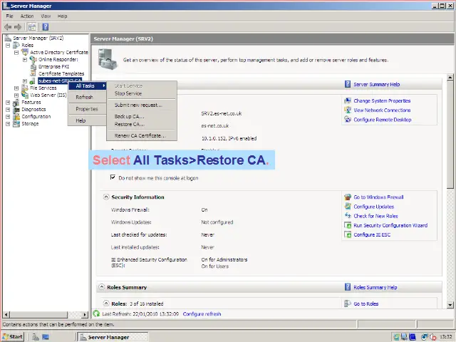Click the tree pane horizontal scrollbar thumb

pyautogui.click(x=38, y=314)
